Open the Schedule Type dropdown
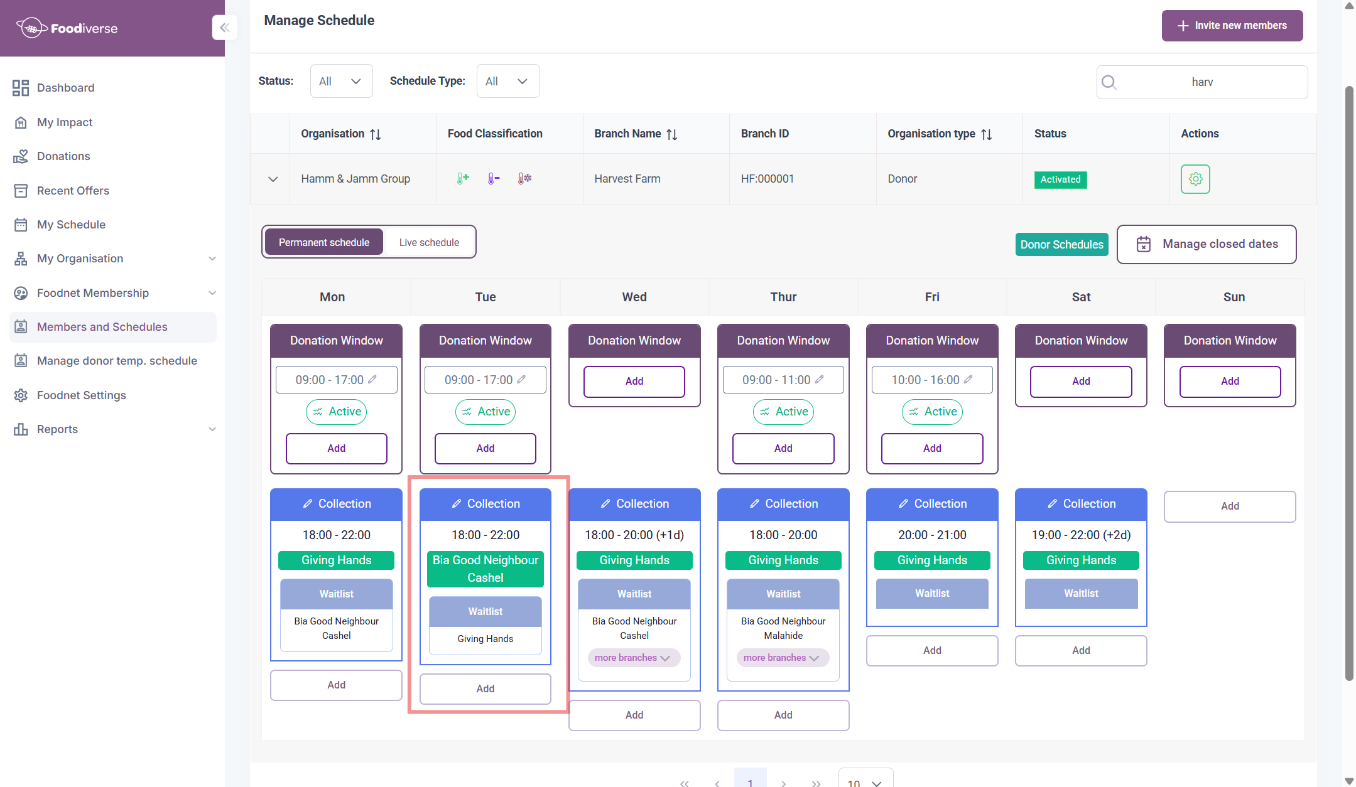 (x=507, y=81)
